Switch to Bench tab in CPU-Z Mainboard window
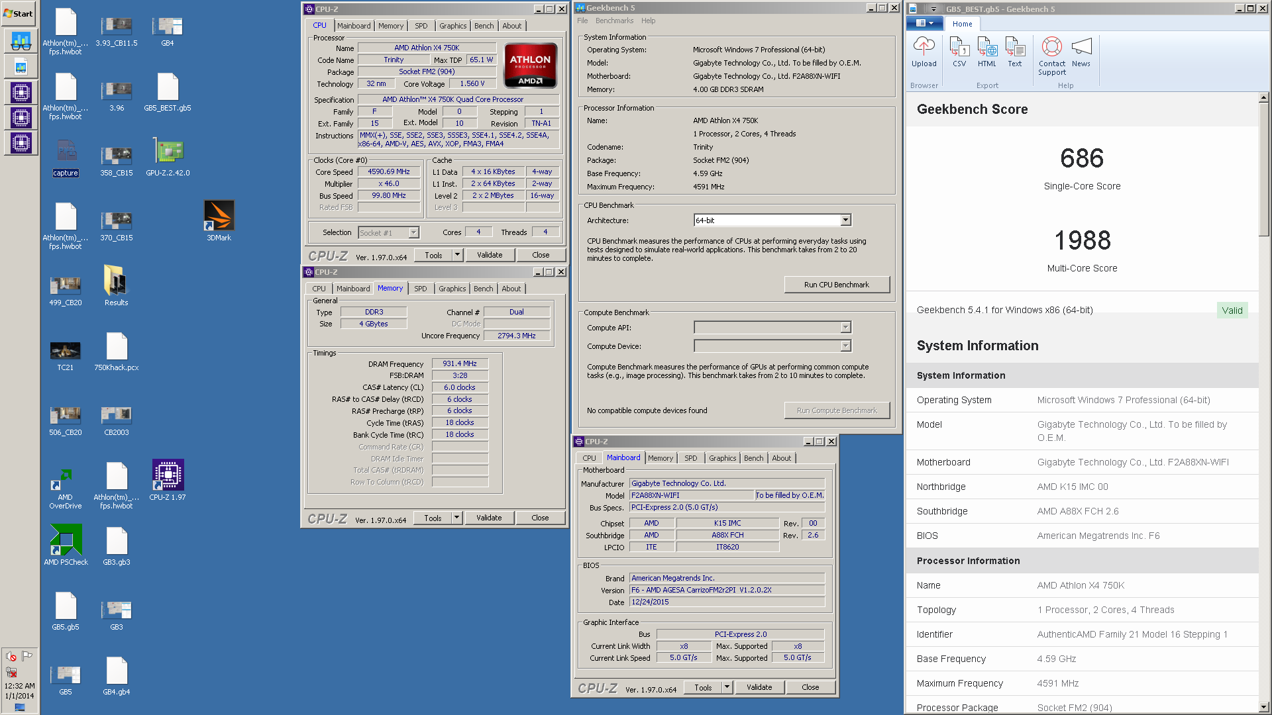The height and width of the screenshot is (715, 1272). pos(754,458)
